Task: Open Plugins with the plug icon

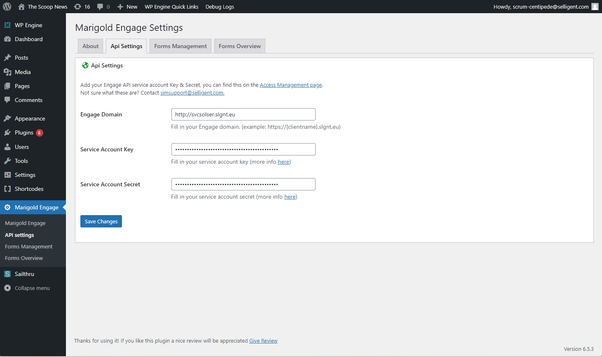Action: coord(7,132)
